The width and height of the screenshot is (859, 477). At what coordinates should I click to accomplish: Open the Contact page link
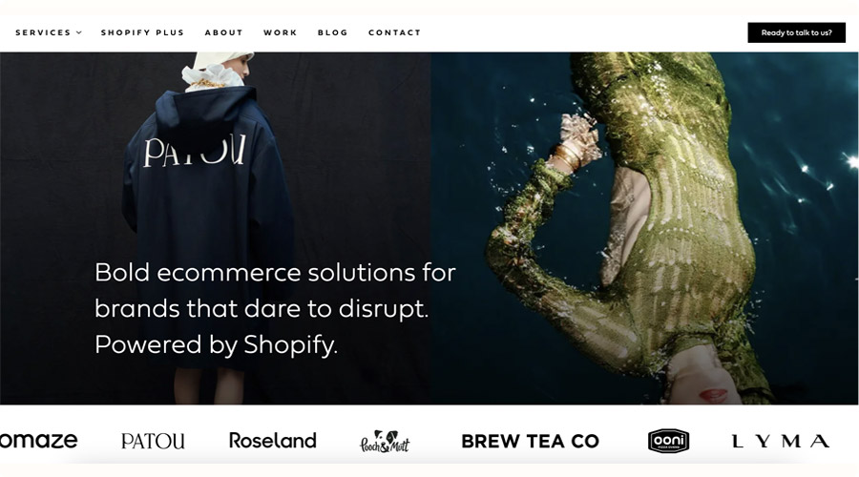click(x=394, y=32)
